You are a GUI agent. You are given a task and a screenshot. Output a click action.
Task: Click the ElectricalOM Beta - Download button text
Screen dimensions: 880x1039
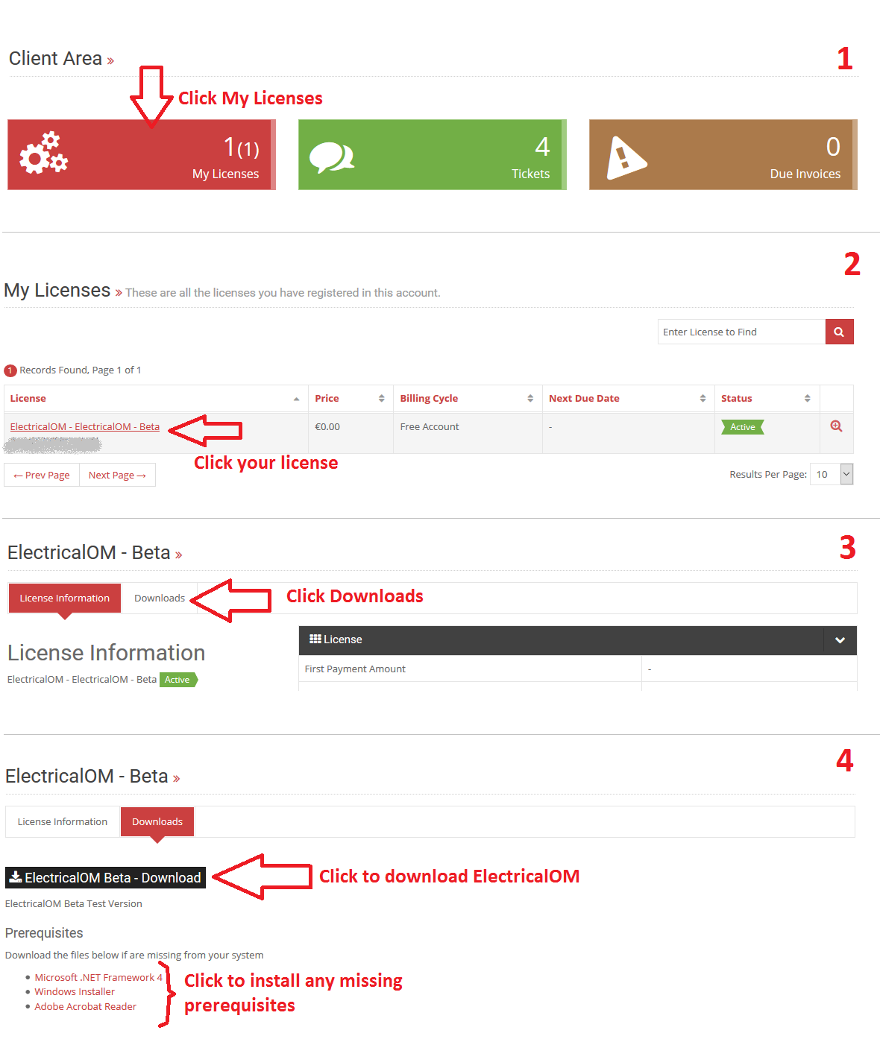(x=113, y=877)
